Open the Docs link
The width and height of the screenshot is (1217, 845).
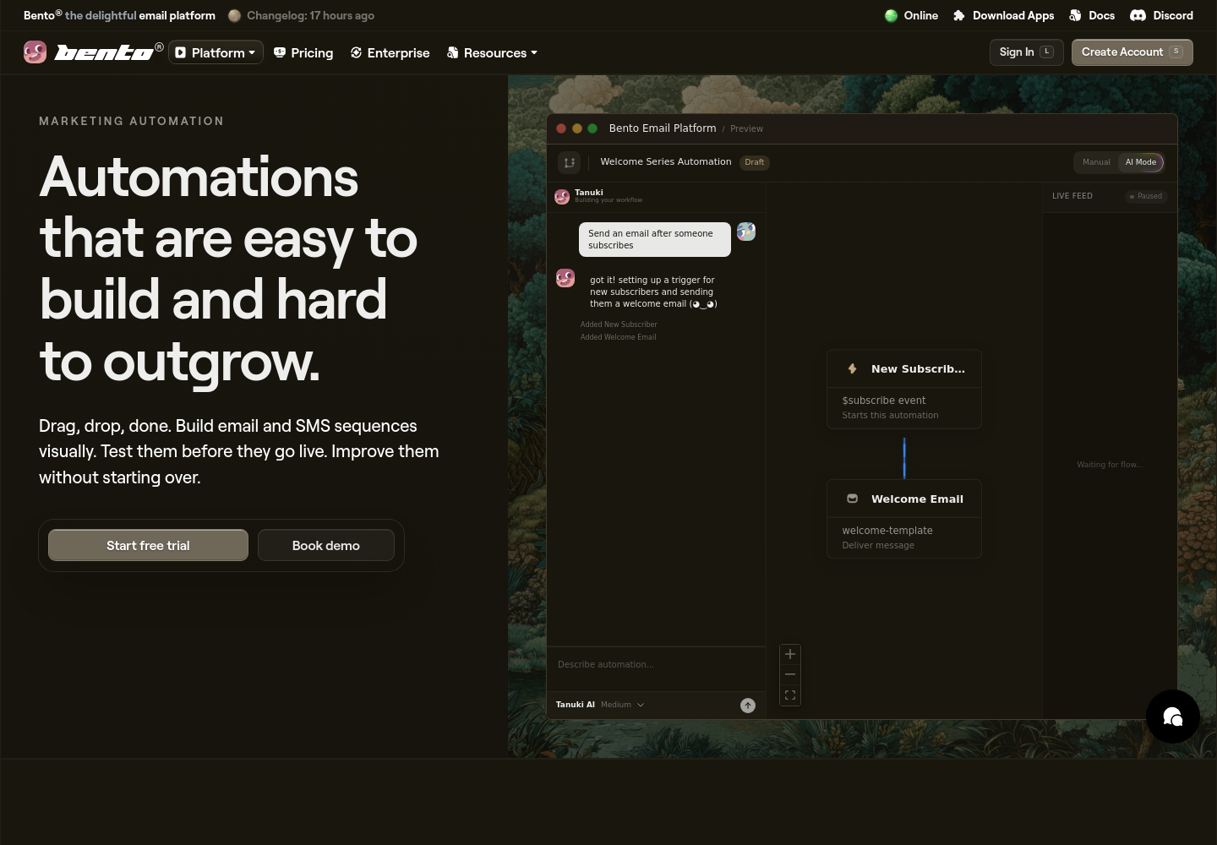1092,15
